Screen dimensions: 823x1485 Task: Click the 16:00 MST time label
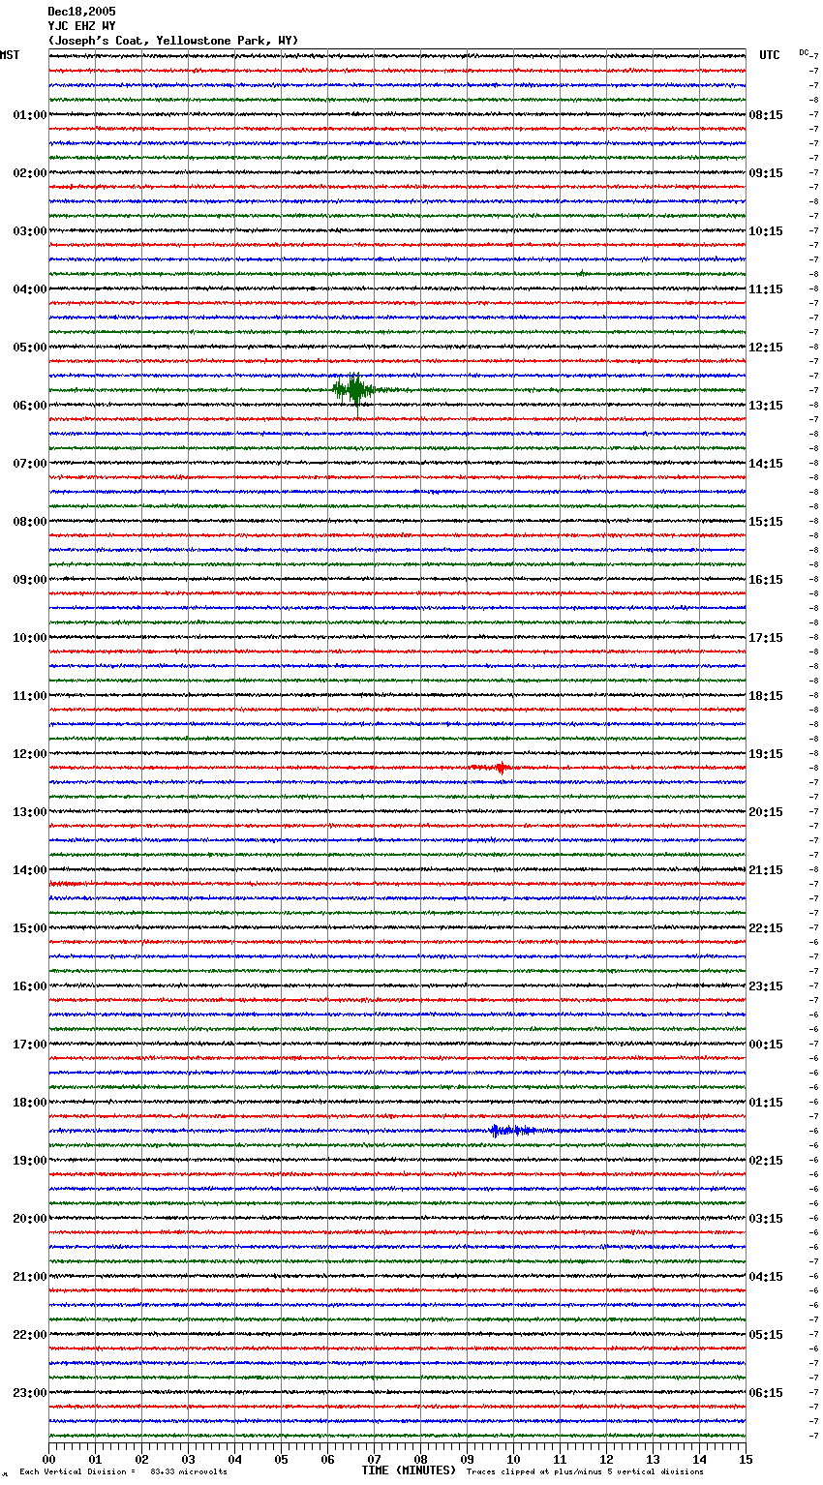[x=30, y=986]
